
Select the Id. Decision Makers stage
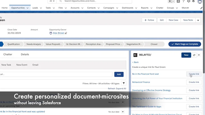click(74, 44)
